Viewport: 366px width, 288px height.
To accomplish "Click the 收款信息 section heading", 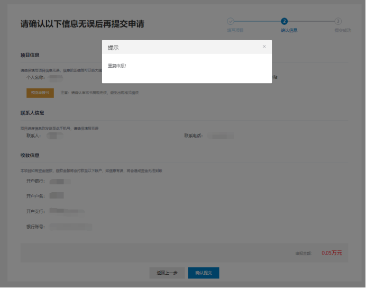I will click(x=30, y=156).
